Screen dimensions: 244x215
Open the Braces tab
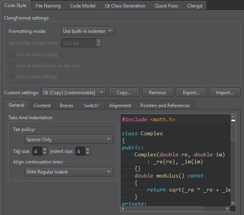[66, 106]
